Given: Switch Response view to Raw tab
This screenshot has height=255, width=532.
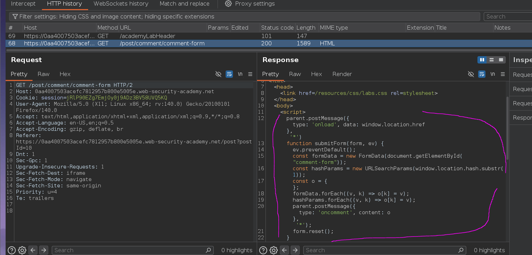Looking at the screenshot, I should [295, 74].
